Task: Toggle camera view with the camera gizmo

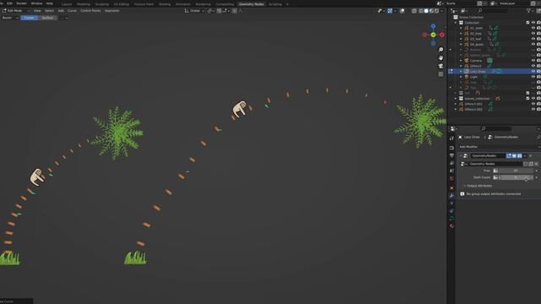Action: [x=440, y=66]
